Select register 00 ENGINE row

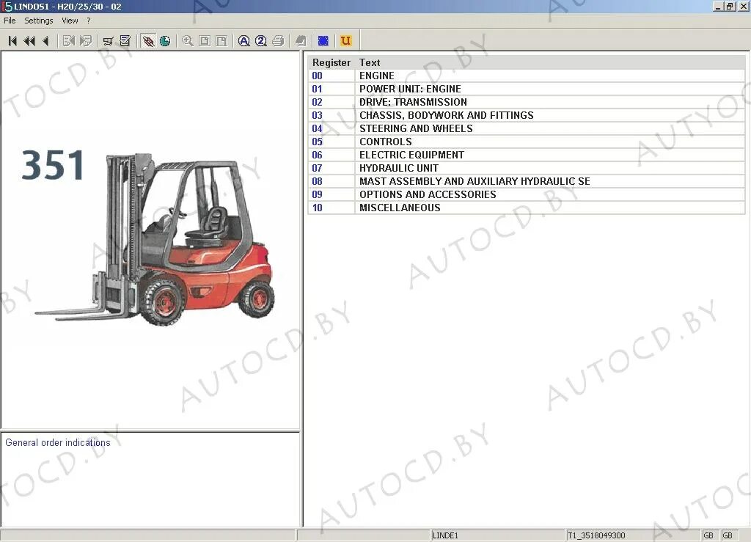(527, 76)
